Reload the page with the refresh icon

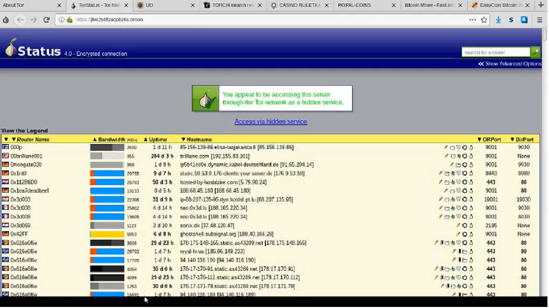coord(46,20)
